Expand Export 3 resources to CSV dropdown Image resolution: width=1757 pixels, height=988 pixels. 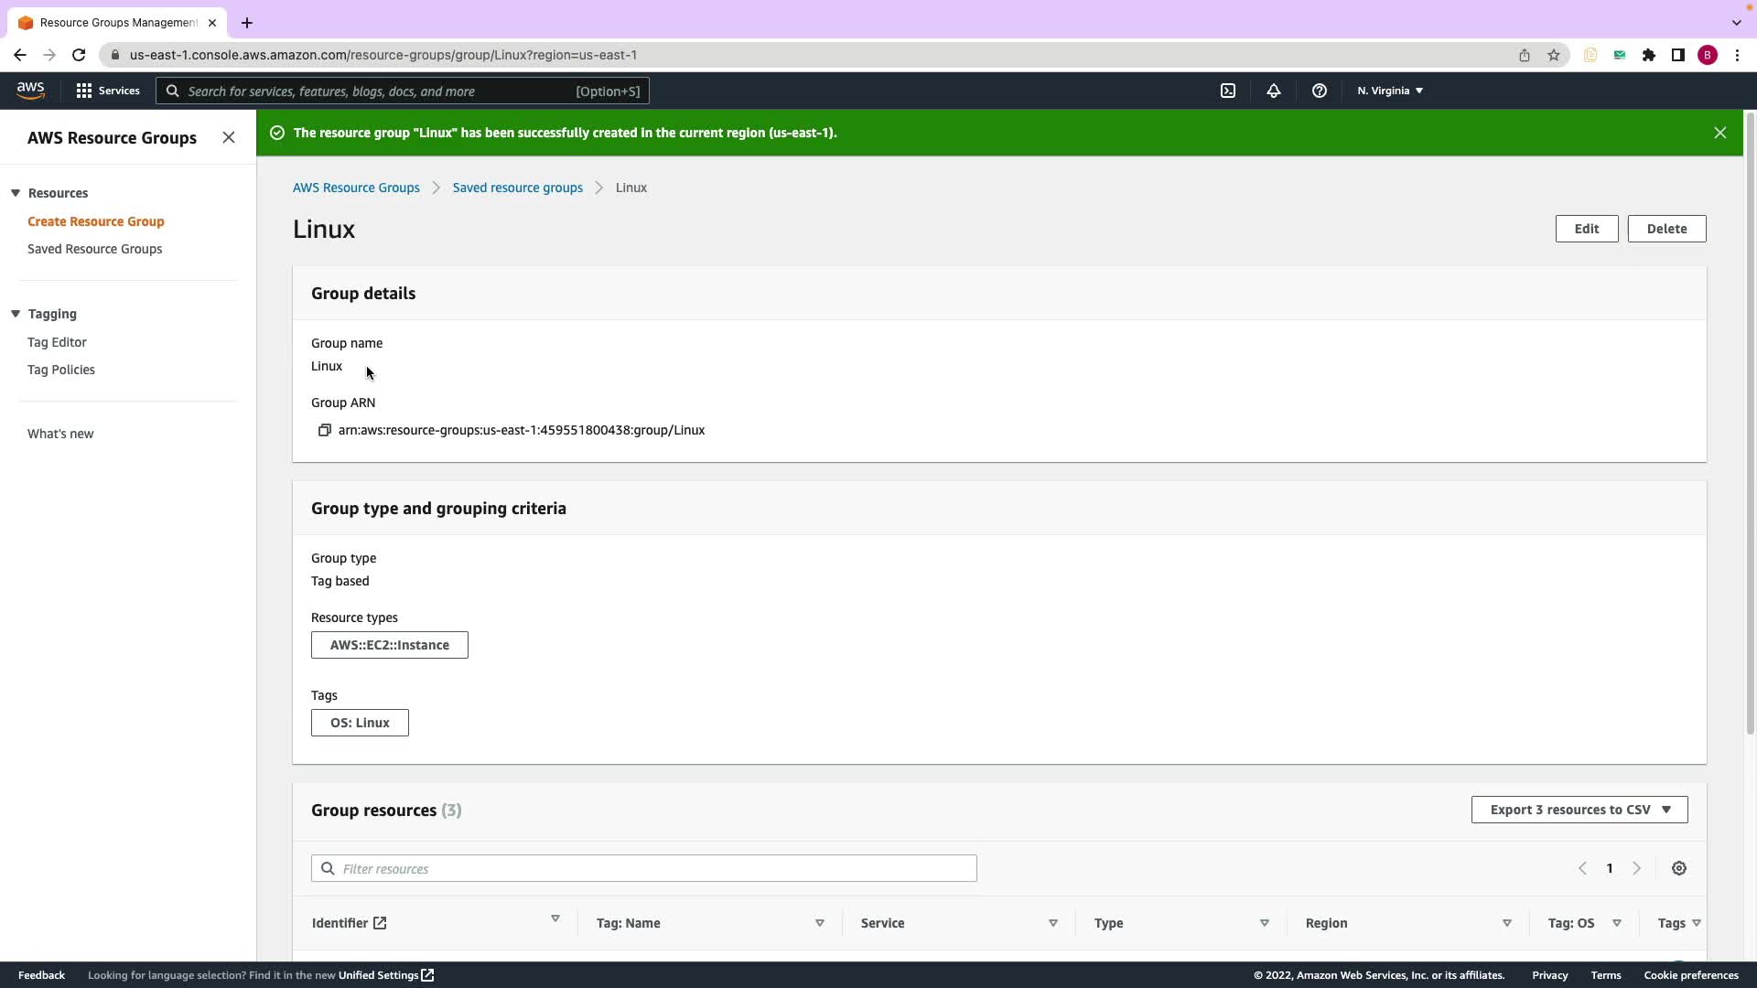pyautogui.click(x=1579, y=810)
